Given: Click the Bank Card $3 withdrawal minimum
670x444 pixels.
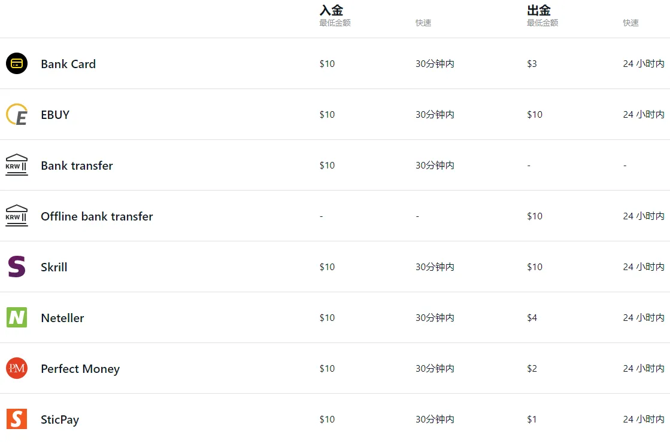Looking at the screenshot, I should click(532, 64).
